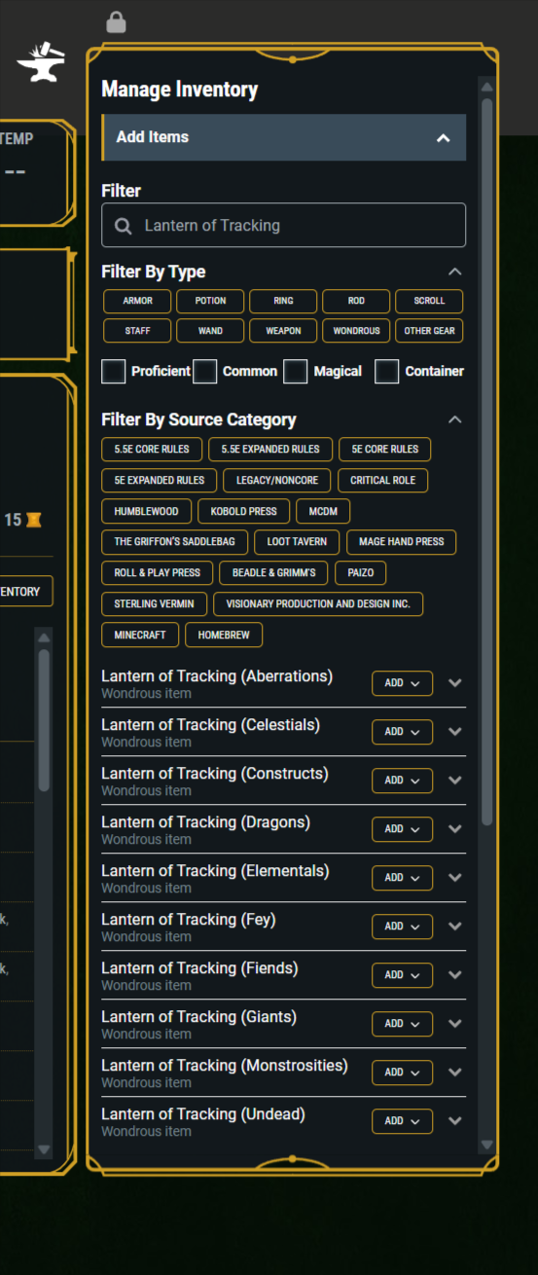The height and width of the screenshot is (1275, 538).
Task: Filter by CRITICAL ROLE source
Action: [x=382, y=481]
